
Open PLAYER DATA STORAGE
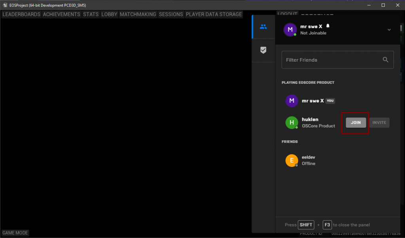click(x=214, y=14)
